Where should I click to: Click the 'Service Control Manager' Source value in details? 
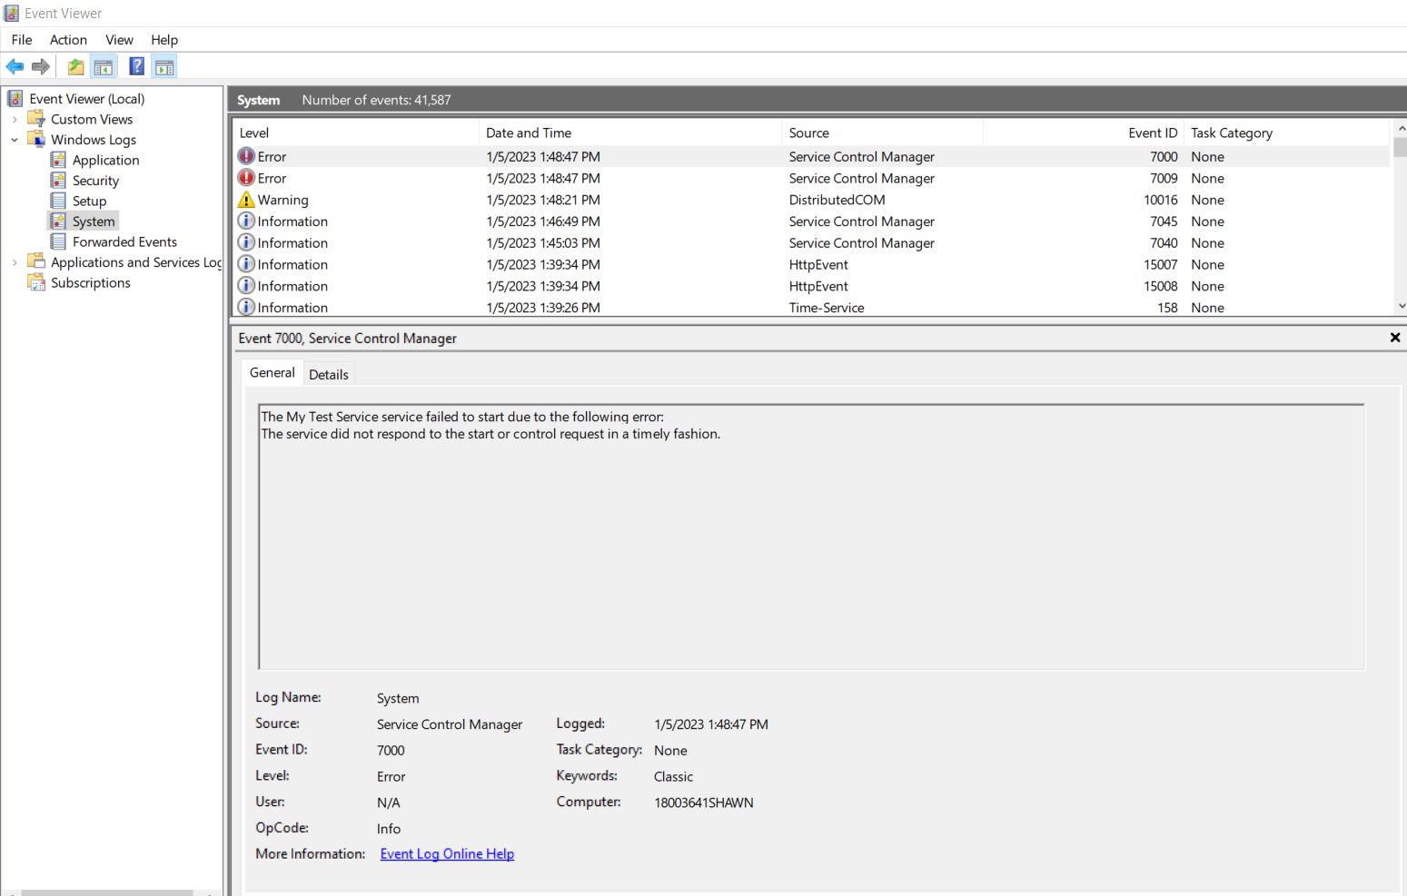click(x=450, y=724)
